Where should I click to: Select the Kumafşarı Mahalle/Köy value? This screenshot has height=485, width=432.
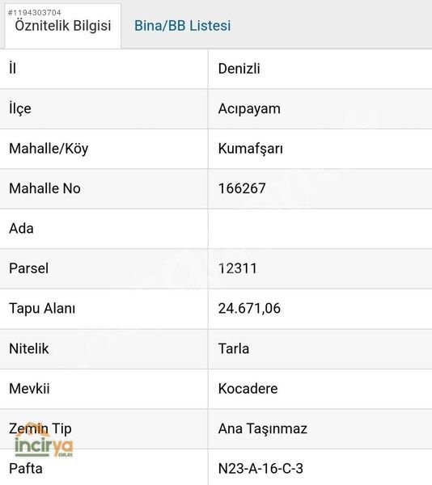coord(250,149)
